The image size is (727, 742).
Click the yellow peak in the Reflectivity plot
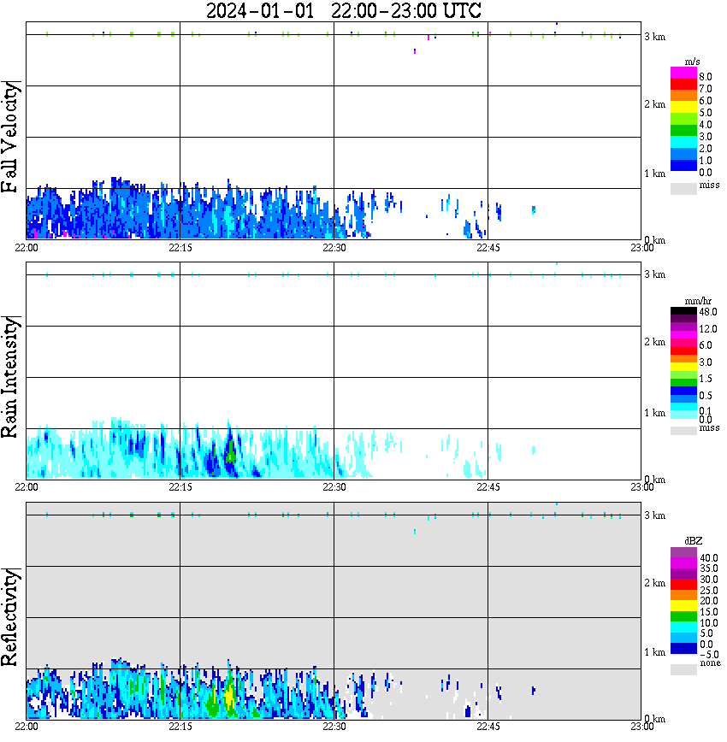coord(229,696)
